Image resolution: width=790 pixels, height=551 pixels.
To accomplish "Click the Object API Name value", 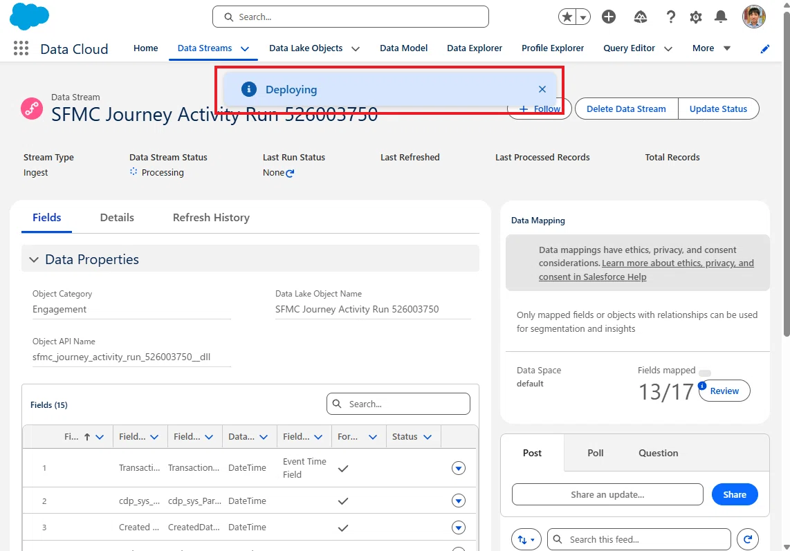I will click(x=122, y=357).
